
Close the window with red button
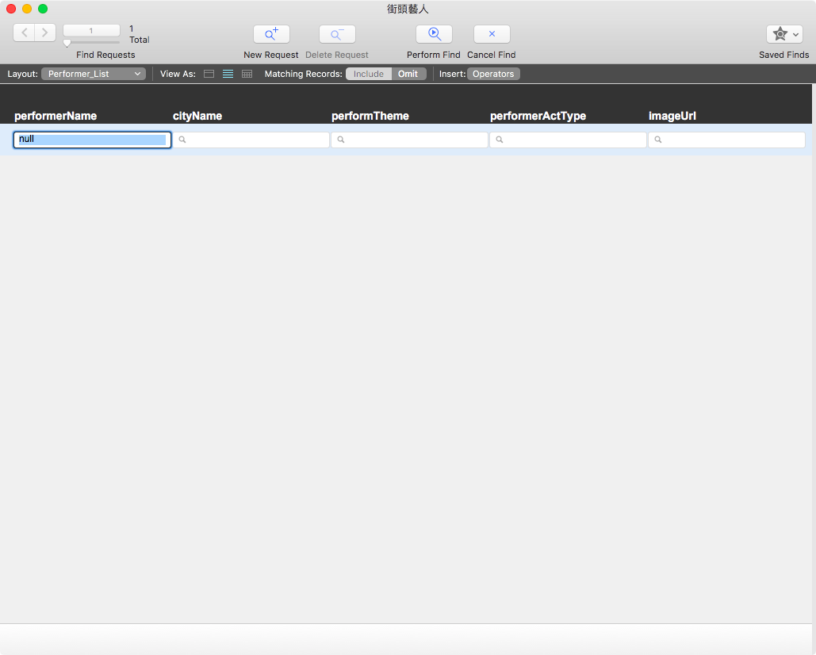11,9
